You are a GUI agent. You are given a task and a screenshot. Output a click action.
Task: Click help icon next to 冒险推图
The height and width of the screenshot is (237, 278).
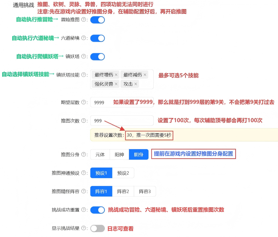(x=83, y=20)
